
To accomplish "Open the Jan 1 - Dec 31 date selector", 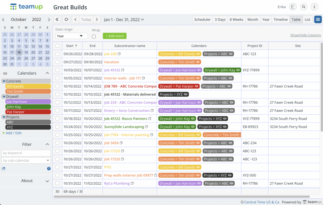I will click(x=122, y=19).
